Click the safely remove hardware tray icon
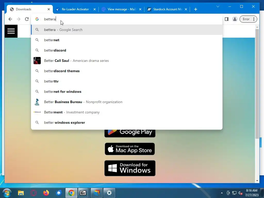Screen dimensions: 264x198 [228, 193]
